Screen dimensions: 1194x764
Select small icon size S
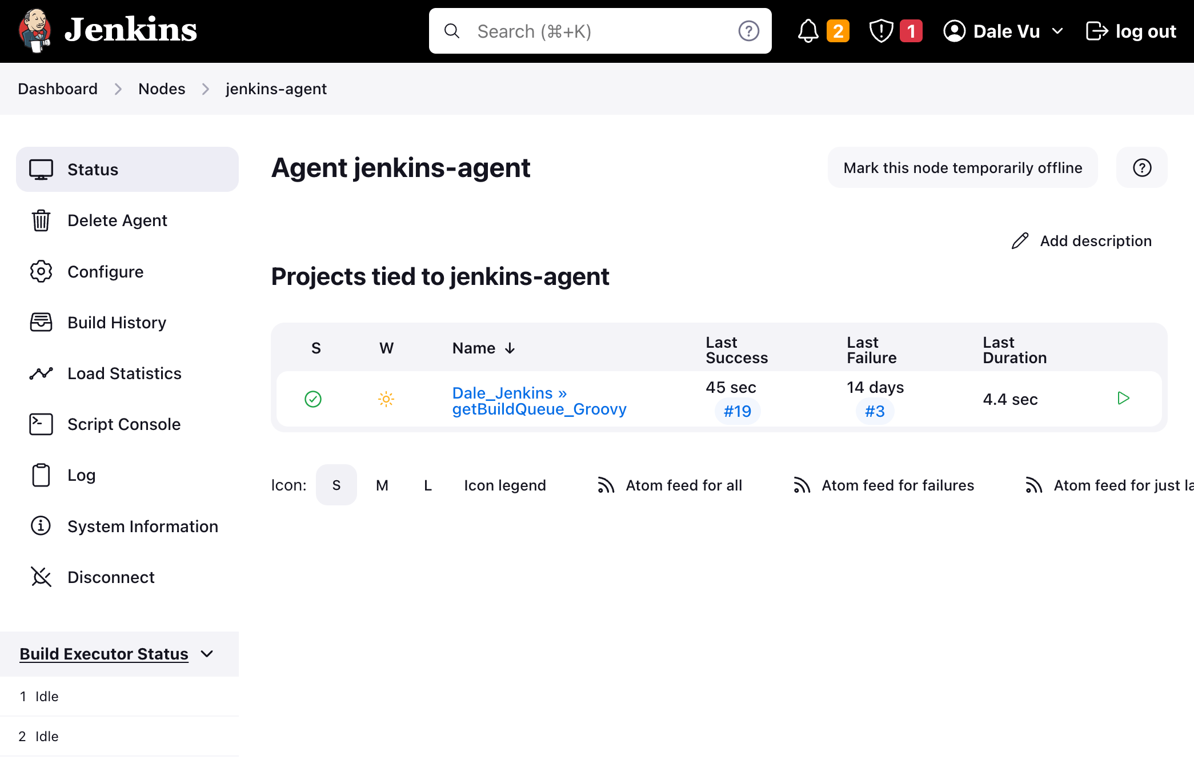[x=336, y=485]
